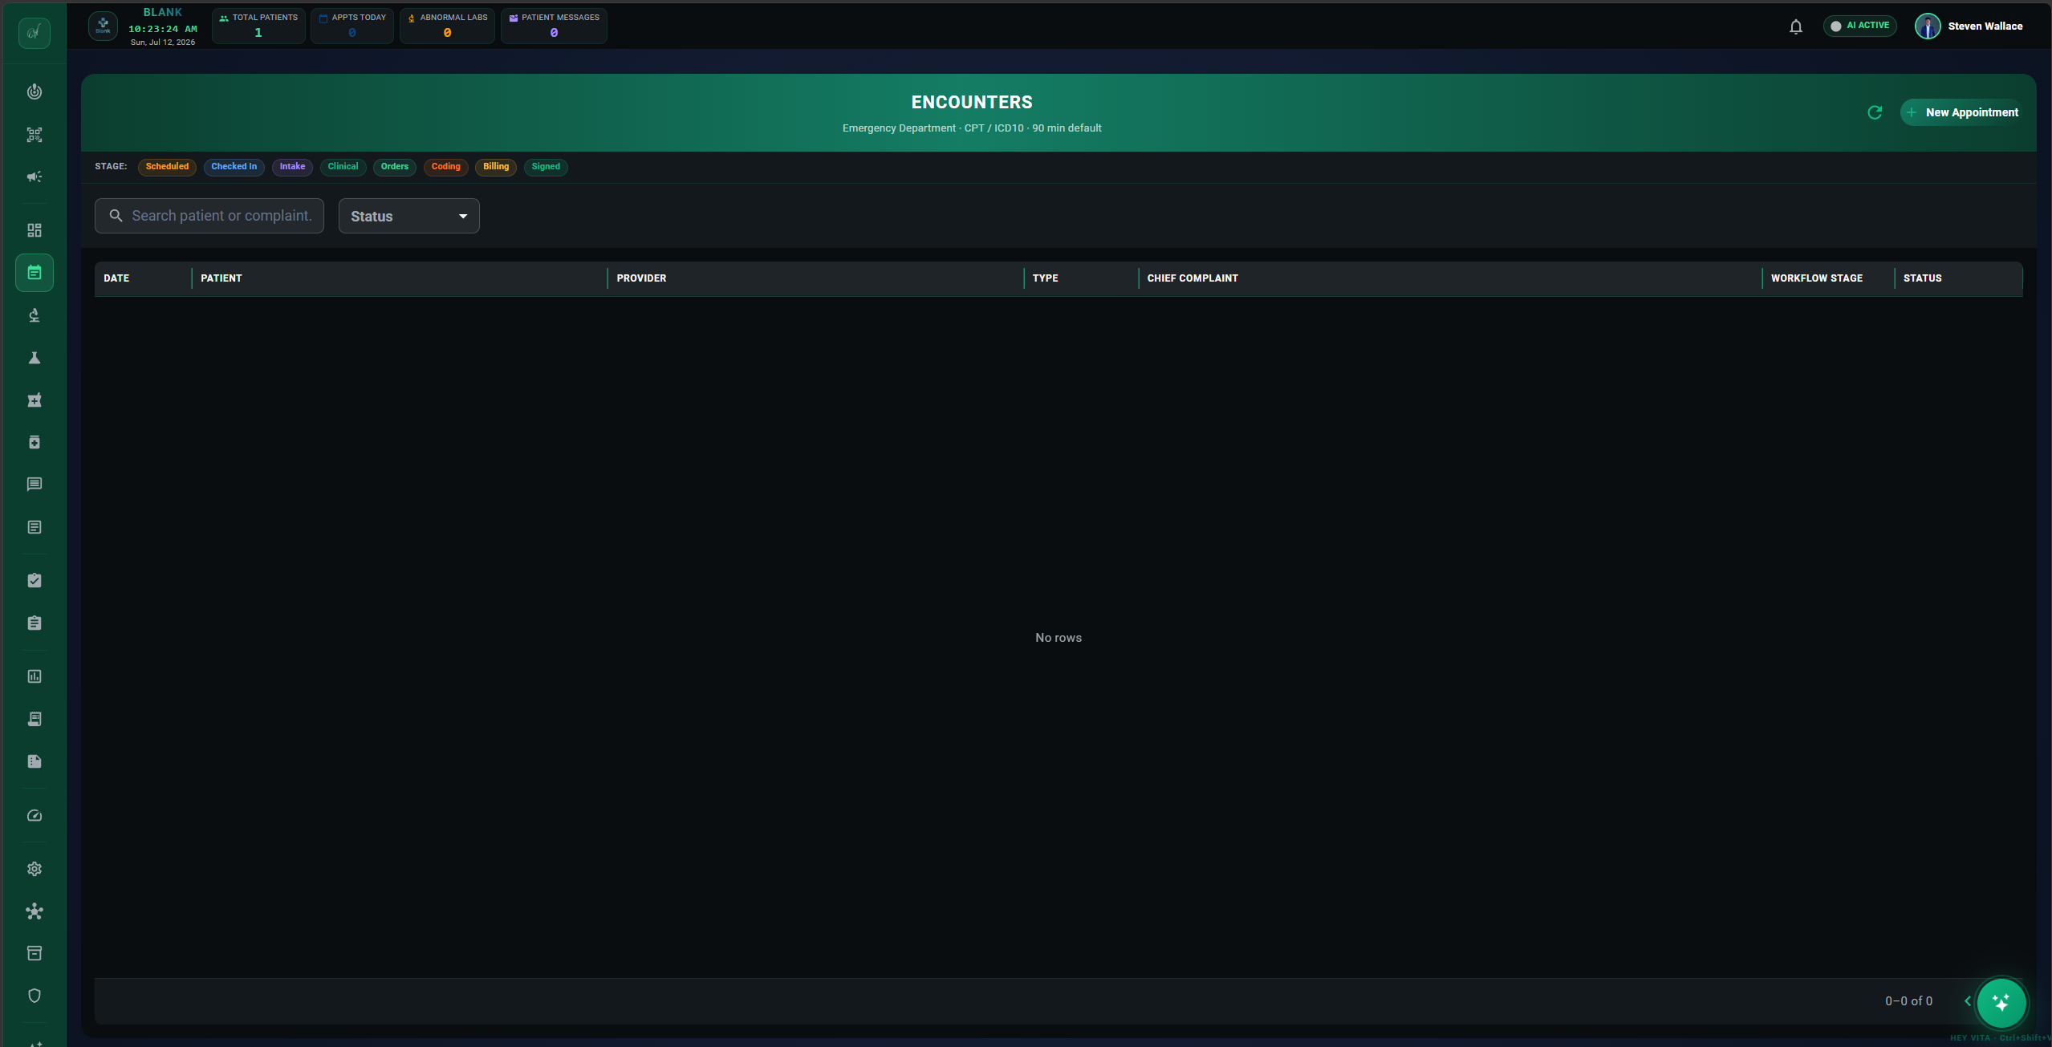The image size is (2052, 1047).
Task: Filter by Coding stage chip
Action: [x=445, y=167]
